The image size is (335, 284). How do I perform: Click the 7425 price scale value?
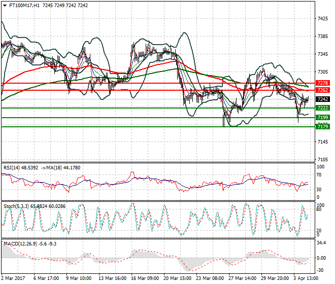(x=323, y=19)
